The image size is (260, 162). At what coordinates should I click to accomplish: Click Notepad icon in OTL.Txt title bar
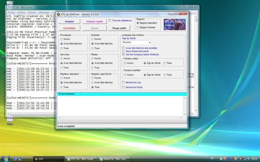point(8,8)
